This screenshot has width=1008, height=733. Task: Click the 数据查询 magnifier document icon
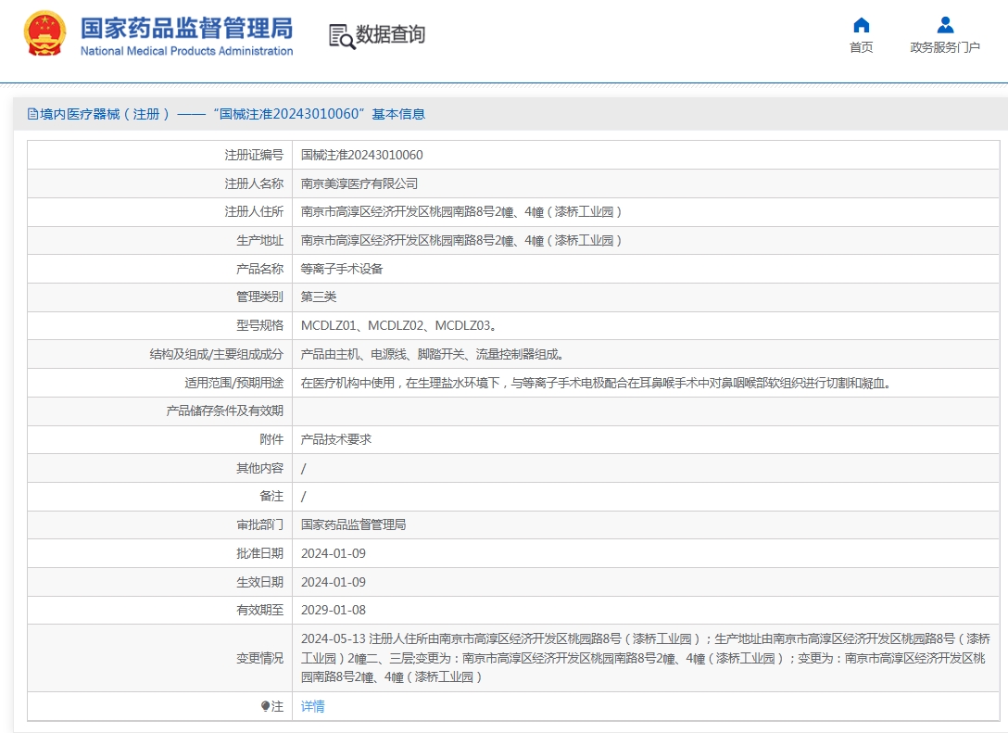[x=341, y=36]
